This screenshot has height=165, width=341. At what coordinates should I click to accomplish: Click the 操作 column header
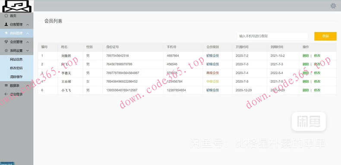click(306, 47)
